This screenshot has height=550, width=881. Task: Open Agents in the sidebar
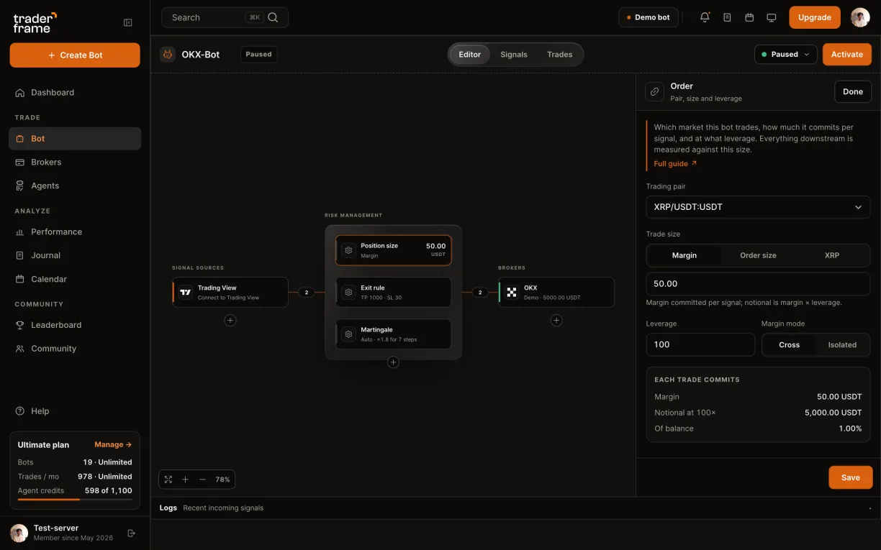pos(75,185)
